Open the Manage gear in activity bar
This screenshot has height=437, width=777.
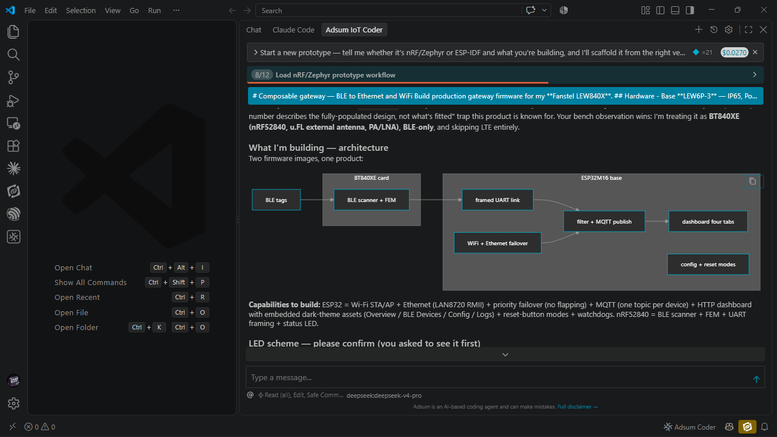(13, 403)
